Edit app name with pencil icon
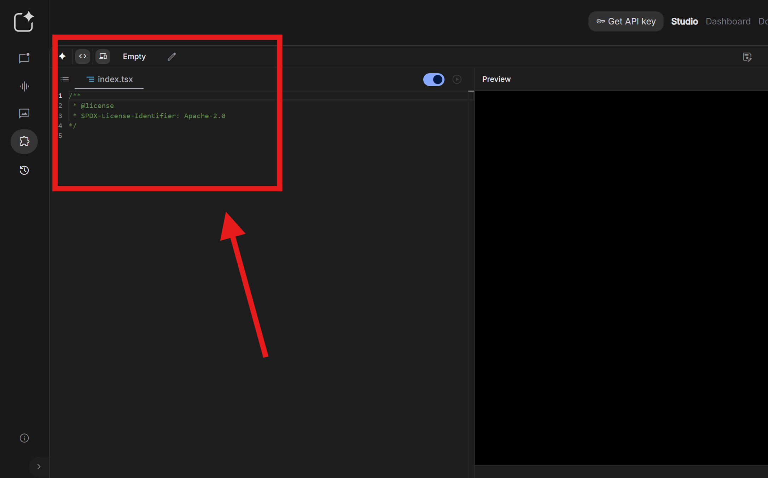 pos(171,57)
